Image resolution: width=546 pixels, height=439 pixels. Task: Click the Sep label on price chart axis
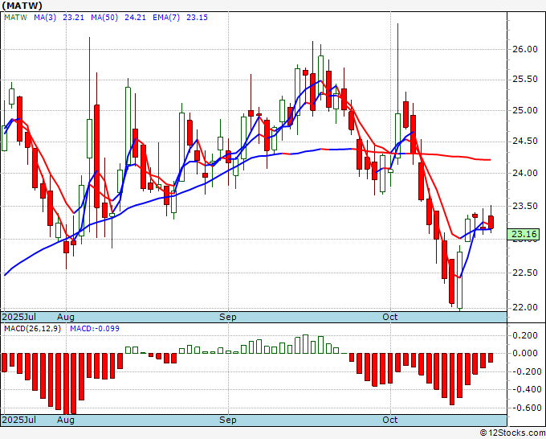(x=228, y=317)
